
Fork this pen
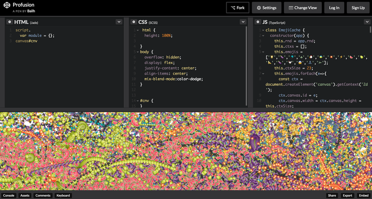click(238, 8)
